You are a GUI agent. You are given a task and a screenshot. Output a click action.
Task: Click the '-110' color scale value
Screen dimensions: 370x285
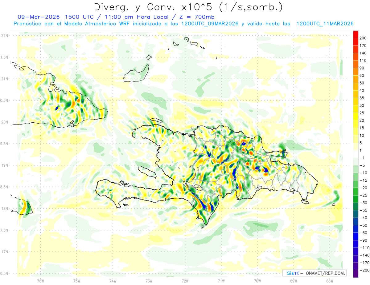[x=364, y=248]
